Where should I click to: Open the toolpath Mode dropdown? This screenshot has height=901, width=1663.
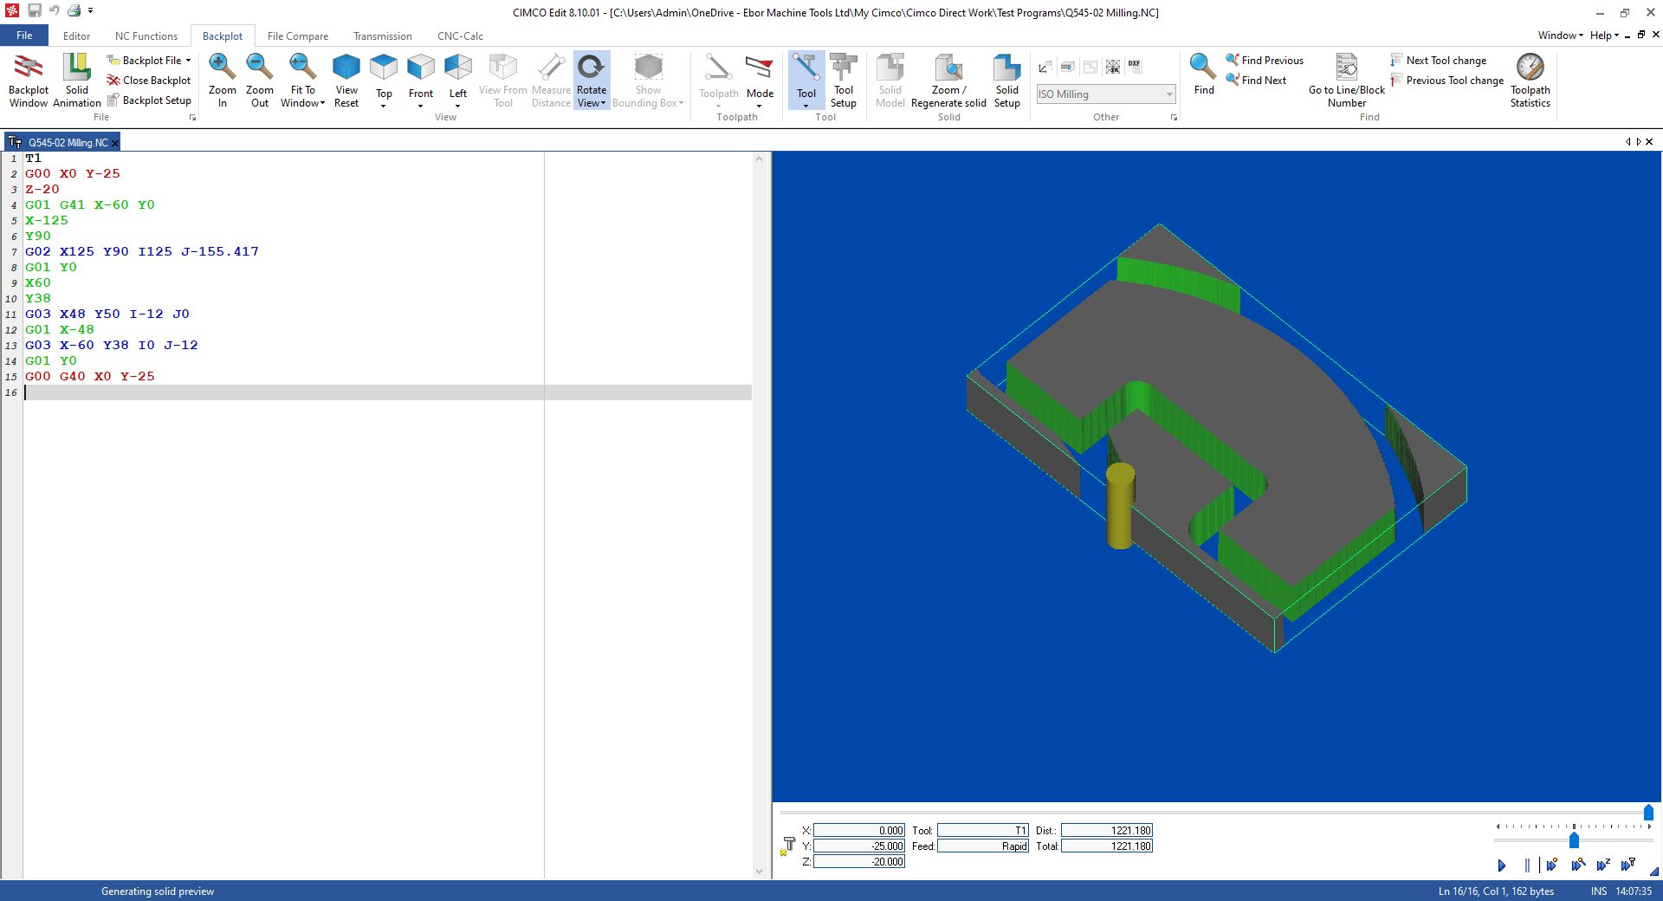click(760, 80)
